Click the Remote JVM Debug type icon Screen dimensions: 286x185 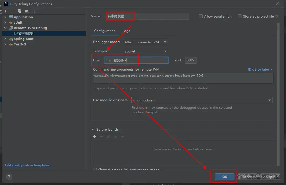point(11,28)
